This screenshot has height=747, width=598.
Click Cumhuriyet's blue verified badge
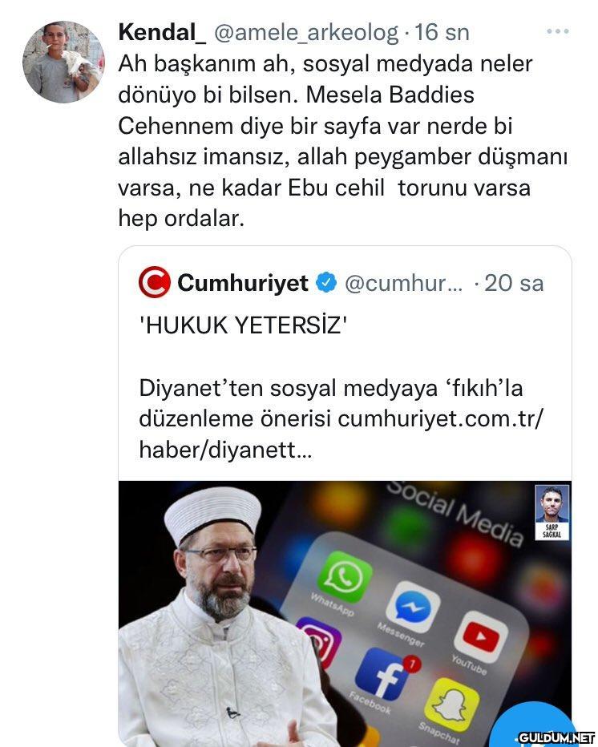[326, 282]
